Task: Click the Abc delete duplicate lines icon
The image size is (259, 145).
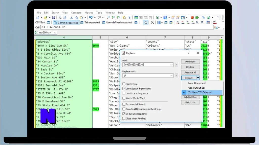Action: point(215,23)
